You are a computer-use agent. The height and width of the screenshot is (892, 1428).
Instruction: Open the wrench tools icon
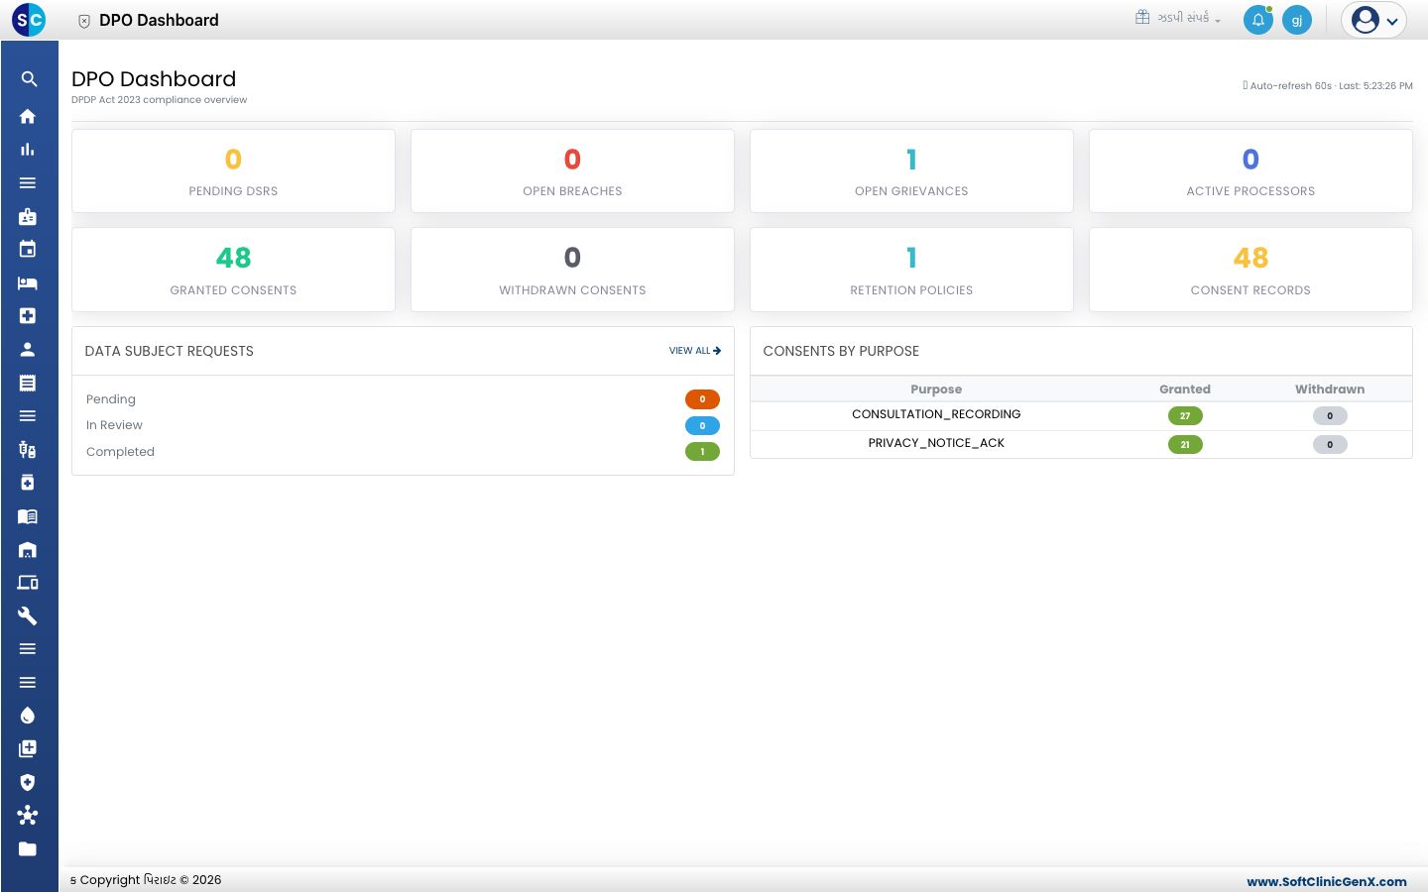28,615
